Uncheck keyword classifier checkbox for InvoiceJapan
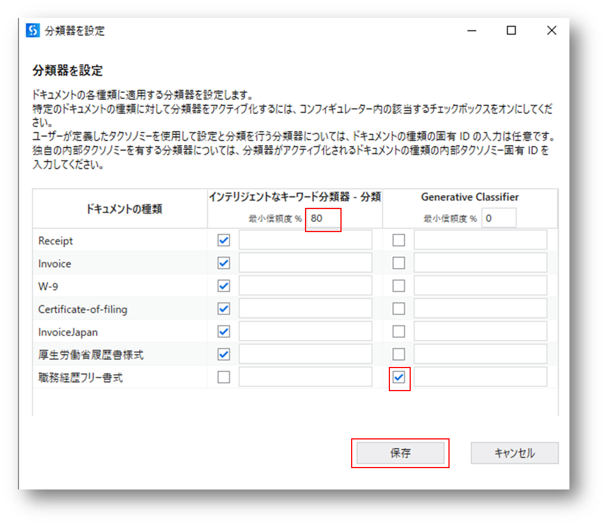This screenshot has width=606, height=526. (224, 331)
